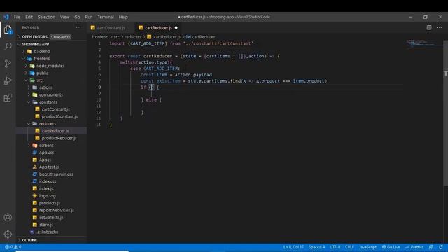This screenshot has height=252, width=448.
Task: Click the Ln 8, Col 17 position indicator
Action: [293, 247]
